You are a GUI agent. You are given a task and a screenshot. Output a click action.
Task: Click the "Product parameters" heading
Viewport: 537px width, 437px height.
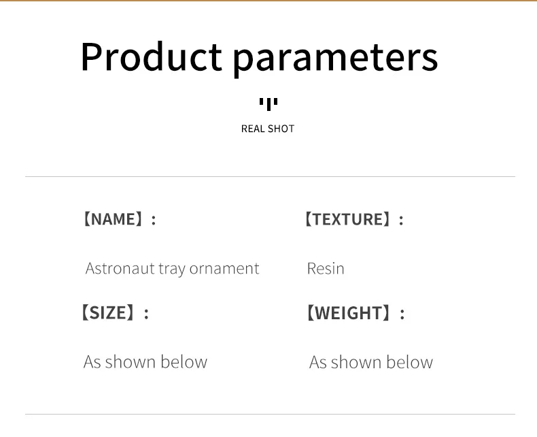pos(259,56)
